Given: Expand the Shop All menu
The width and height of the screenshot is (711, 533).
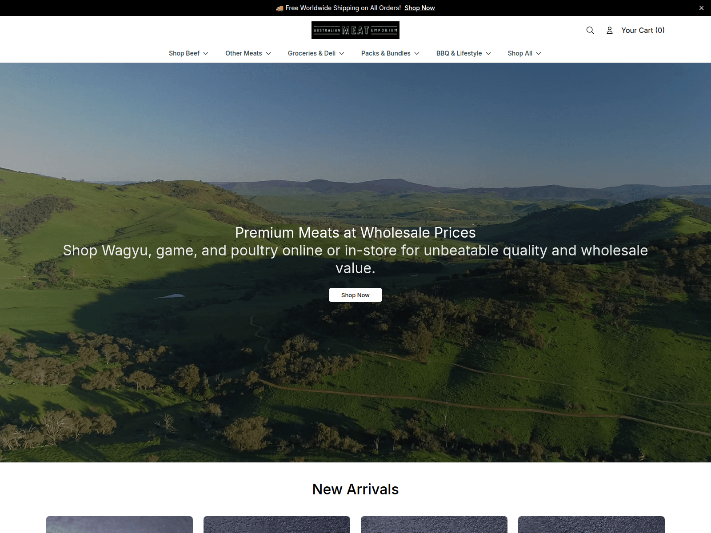Looking at the screenshot, I should tap(524, 53).
